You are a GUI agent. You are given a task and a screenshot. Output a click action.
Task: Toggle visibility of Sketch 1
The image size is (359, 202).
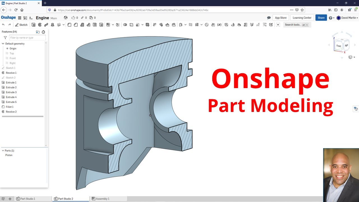pyautogui.click(x=3, y=68)
